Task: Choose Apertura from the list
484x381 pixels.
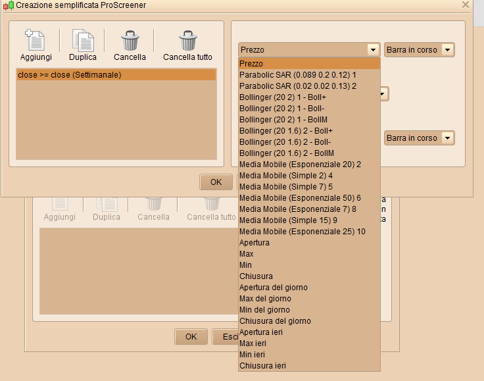Action: [x=309, y=243]
